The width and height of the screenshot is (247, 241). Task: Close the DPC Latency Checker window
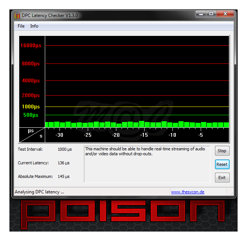click(226, 14)
